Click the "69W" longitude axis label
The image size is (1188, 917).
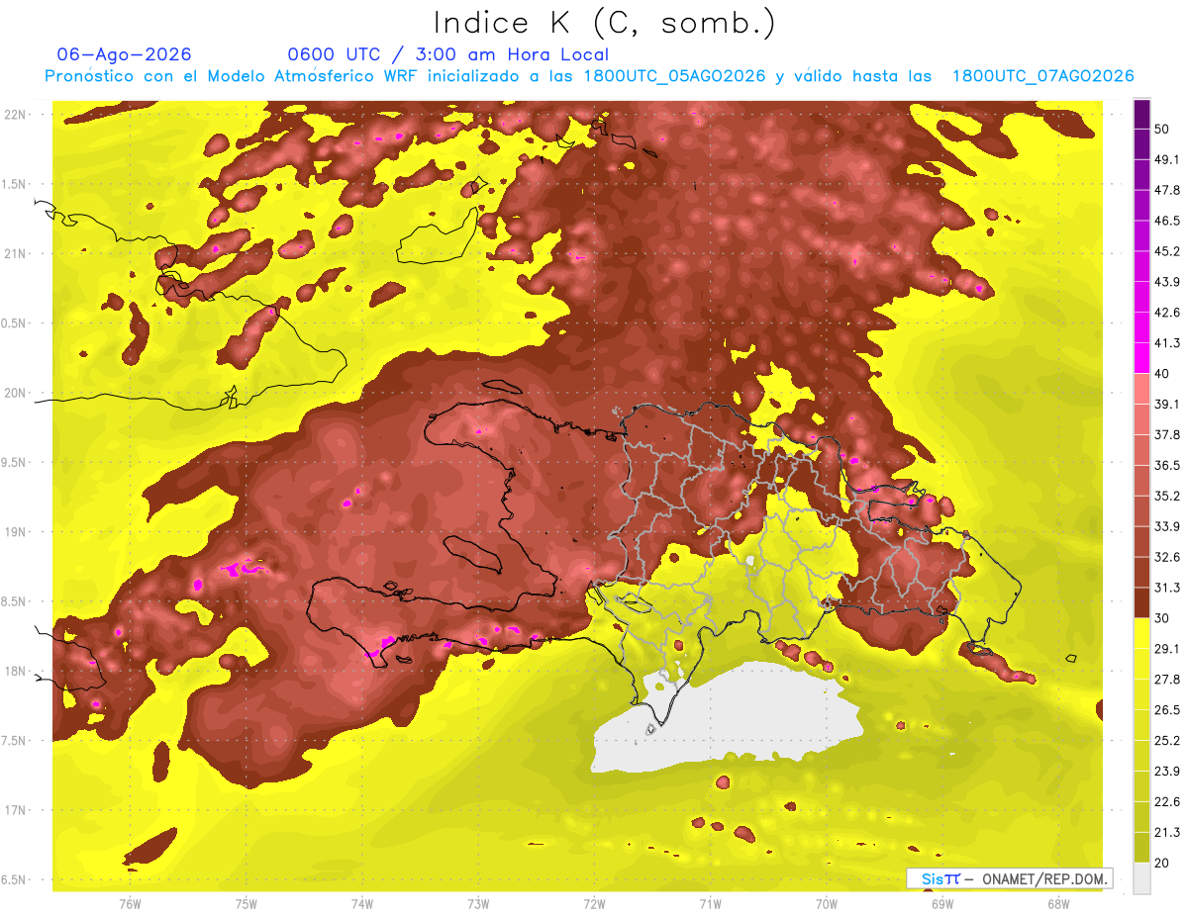click(942, 904)
